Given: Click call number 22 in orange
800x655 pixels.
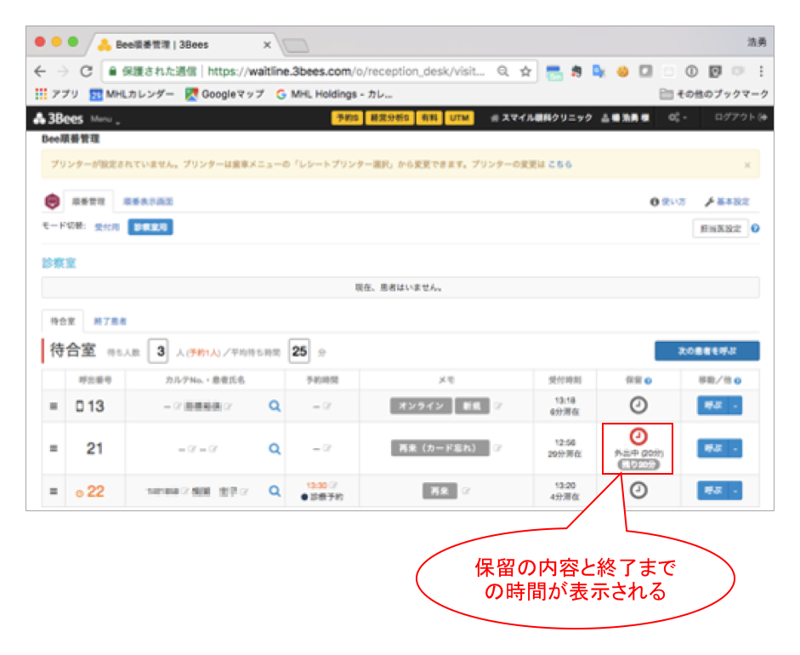Looking at the screenshot, I should click(95, 491).
